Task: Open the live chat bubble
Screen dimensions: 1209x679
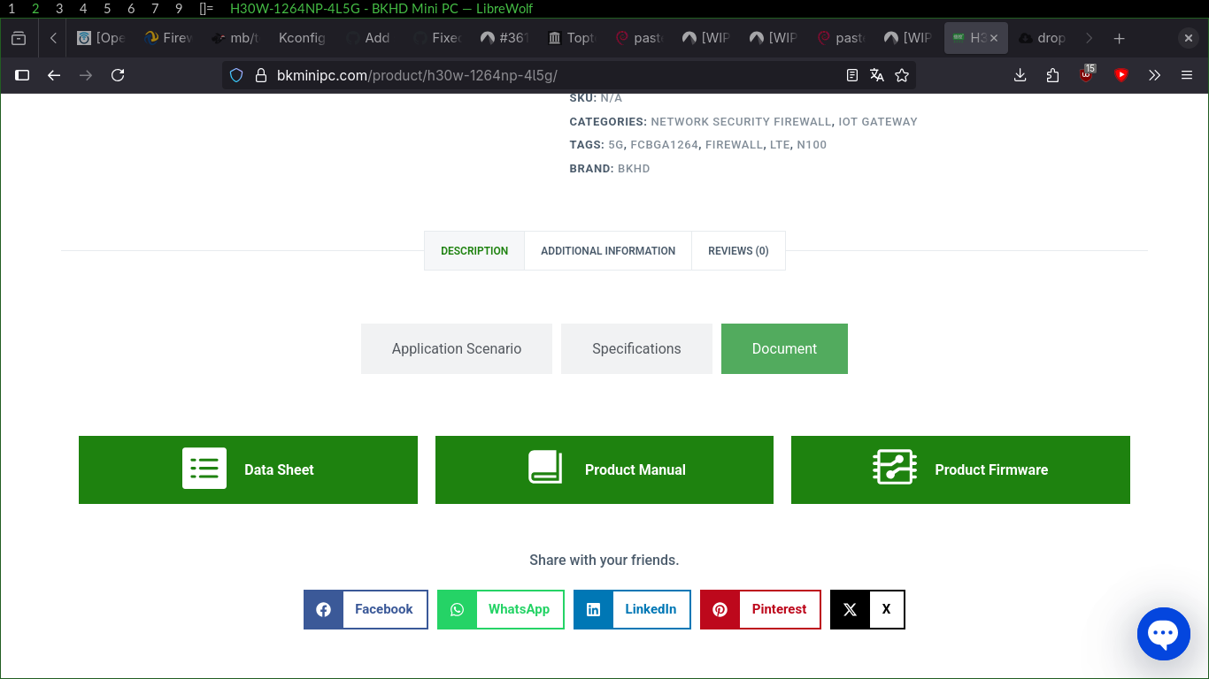Action: pyautogui.click(x=1163, y=634)
